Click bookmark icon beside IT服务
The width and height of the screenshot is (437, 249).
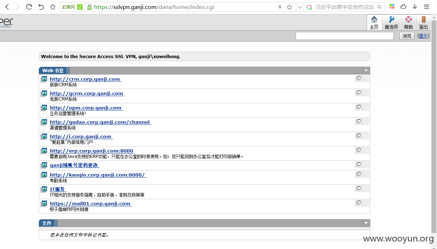click(x=44, y=189)
